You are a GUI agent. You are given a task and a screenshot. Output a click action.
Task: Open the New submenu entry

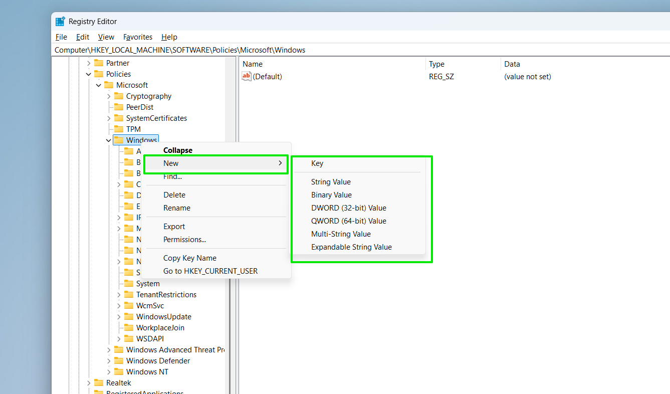coord(216,163)
